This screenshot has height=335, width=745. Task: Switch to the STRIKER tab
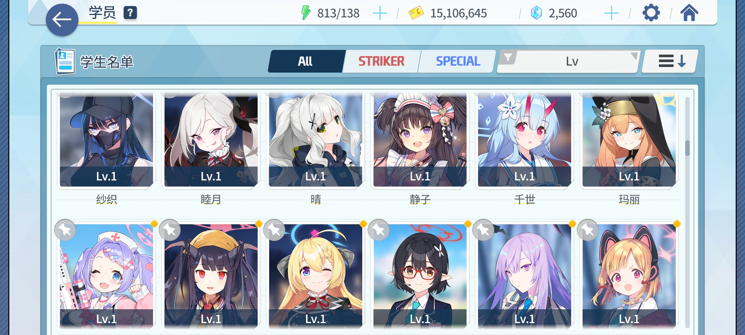[x=381, y=61]
